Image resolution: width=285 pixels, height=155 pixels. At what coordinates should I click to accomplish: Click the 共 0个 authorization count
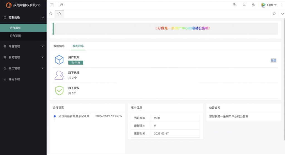pos(72,93)
